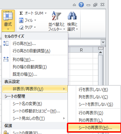Select シートの保護(P)... item
This screenshot has width=121, height=134.
click(x=35, y=132)
